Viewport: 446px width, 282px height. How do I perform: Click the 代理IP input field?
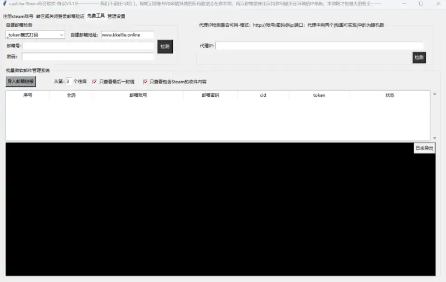(319, 46)
